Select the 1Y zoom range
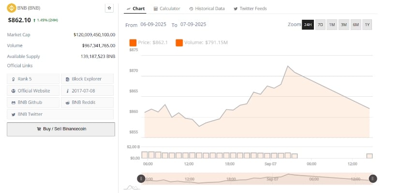The height and width of the screenshot is (193, 399). point(367,25)
